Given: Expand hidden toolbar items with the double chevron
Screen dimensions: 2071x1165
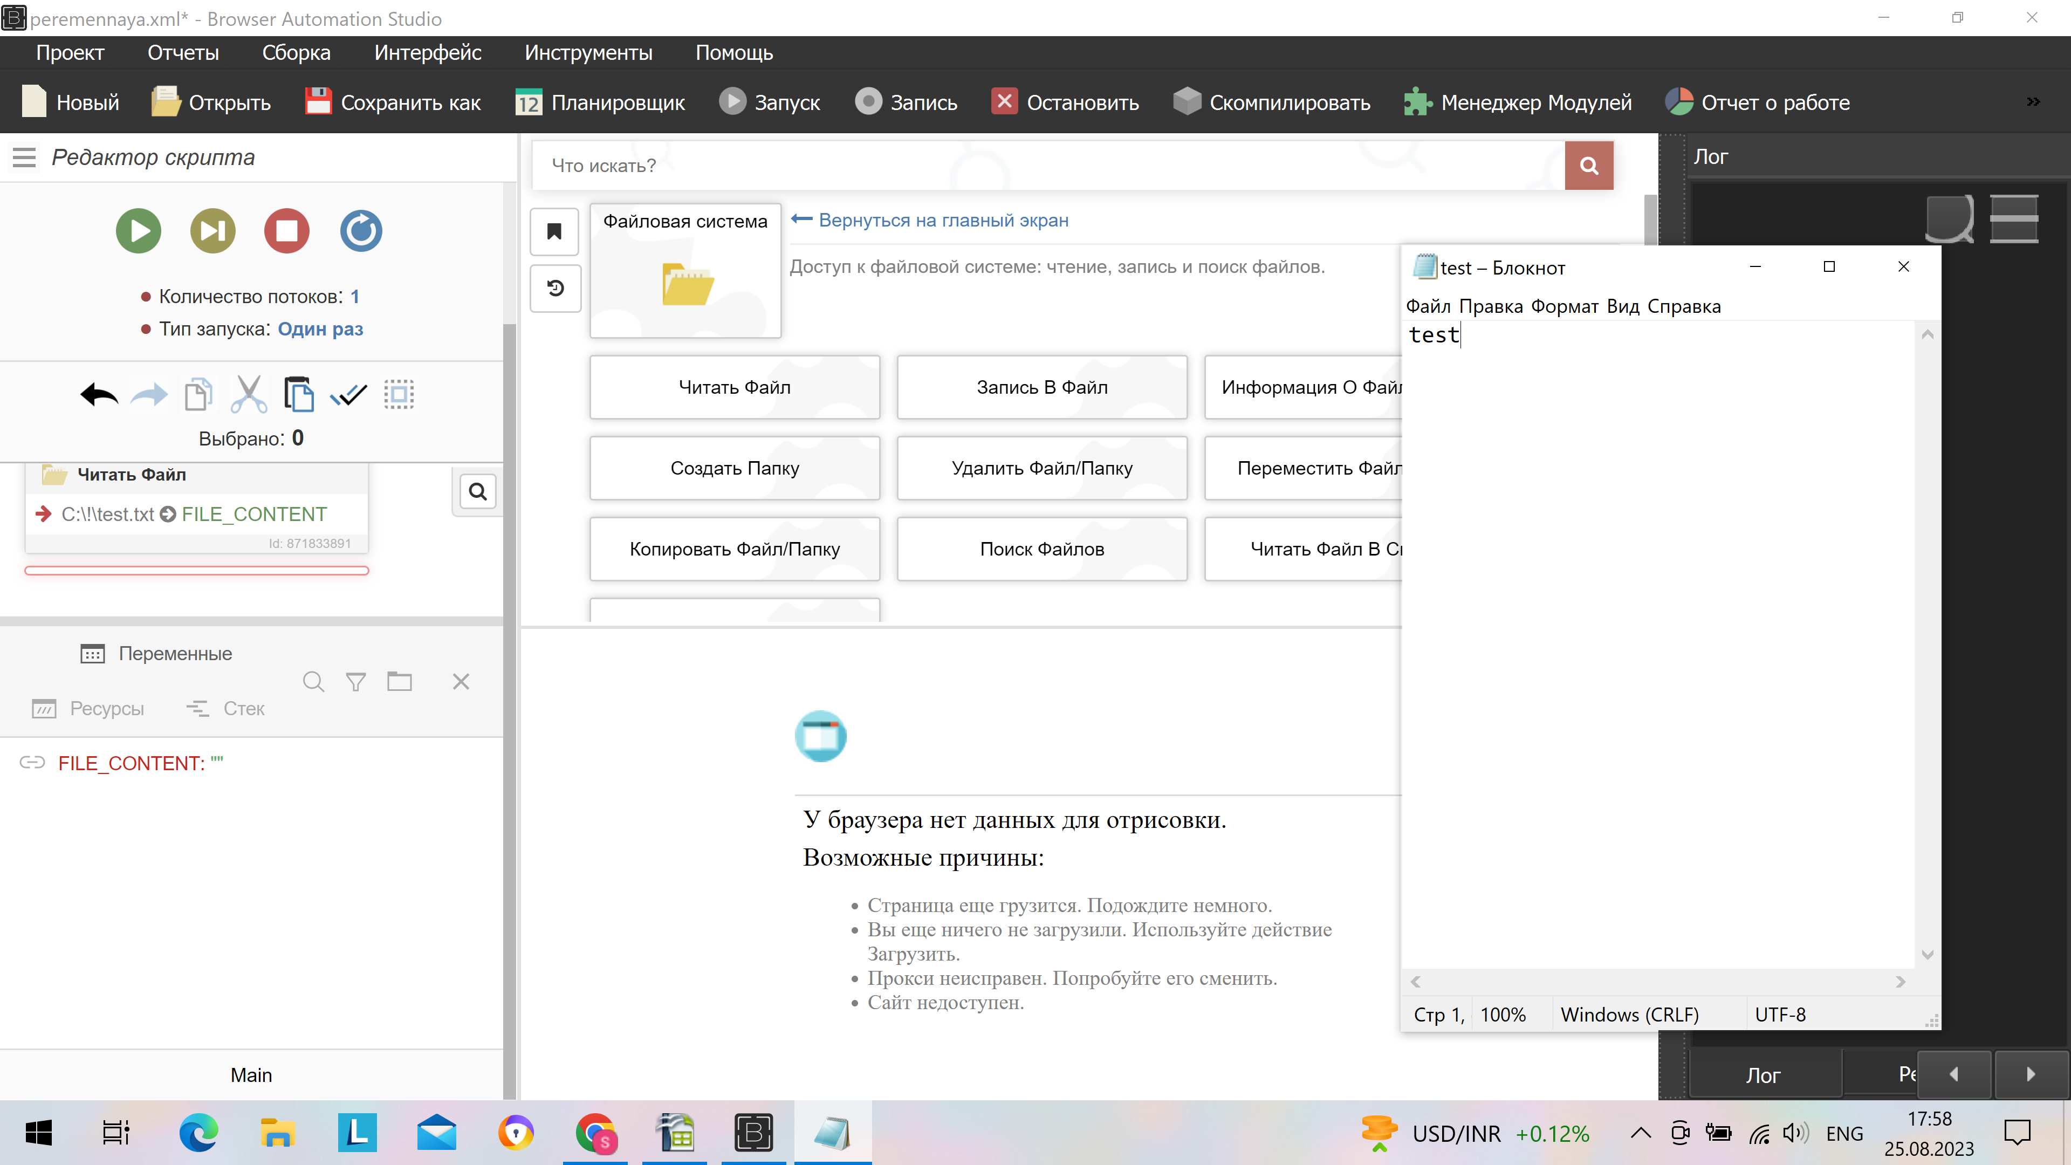Looking at the screenshot, I should point(2033,102).
